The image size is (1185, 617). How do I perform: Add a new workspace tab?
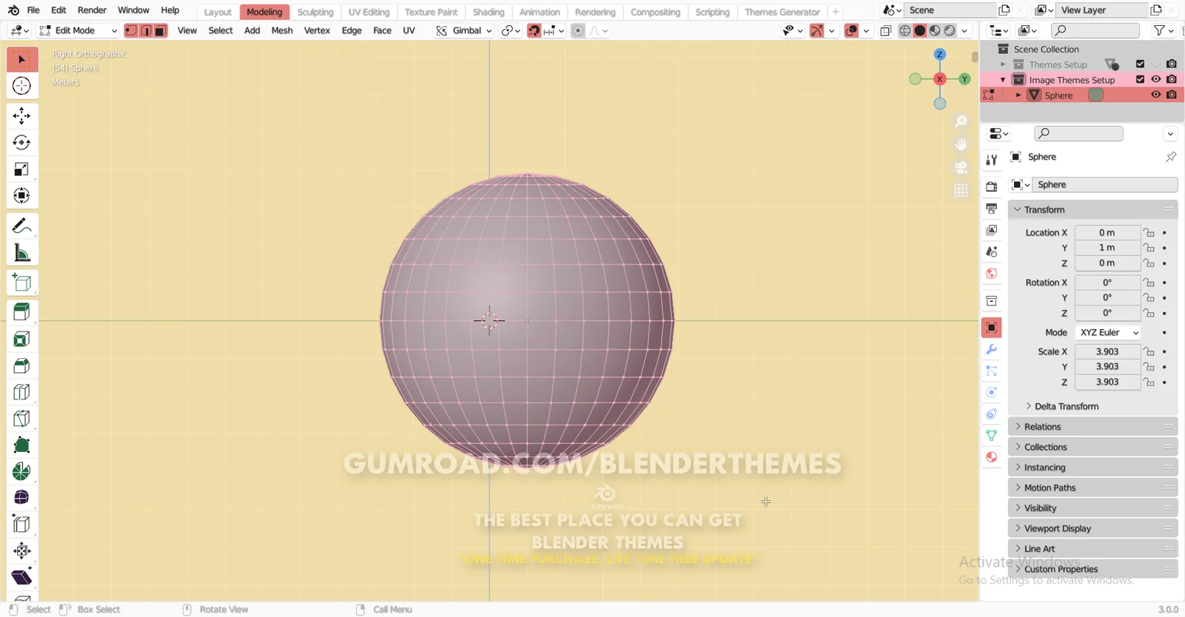pos(835,12)
